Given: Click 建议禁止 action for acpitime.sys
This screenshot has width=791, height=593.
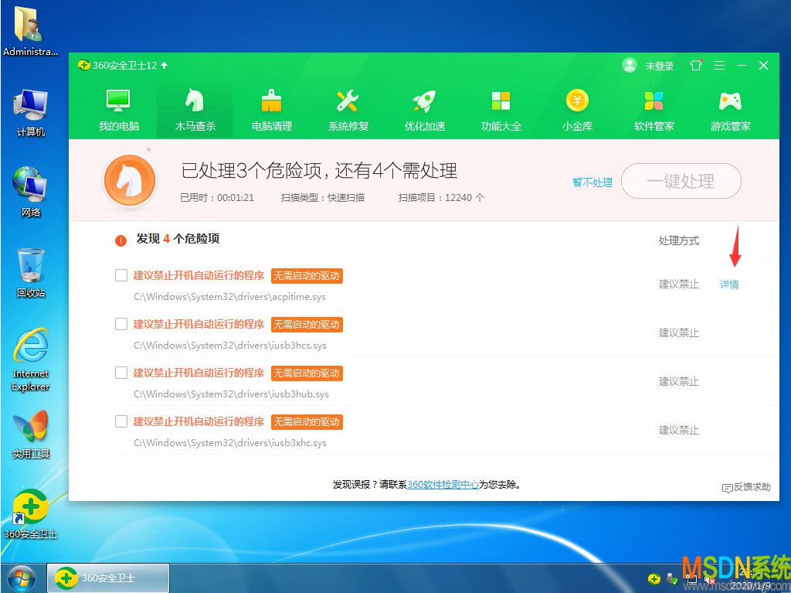Looking at the screenshot, I should [678, 285].
